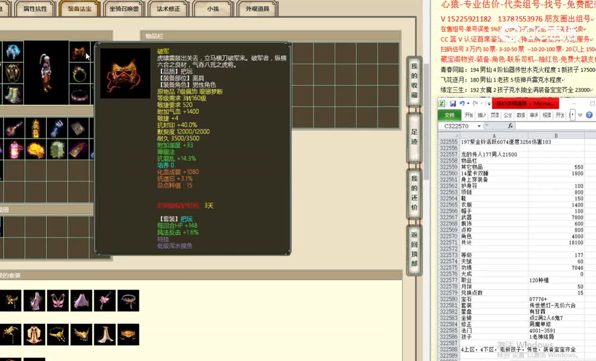Click the 我的收藏 side button
Viewport: 596px width, 361px height.
click(414, 81)
